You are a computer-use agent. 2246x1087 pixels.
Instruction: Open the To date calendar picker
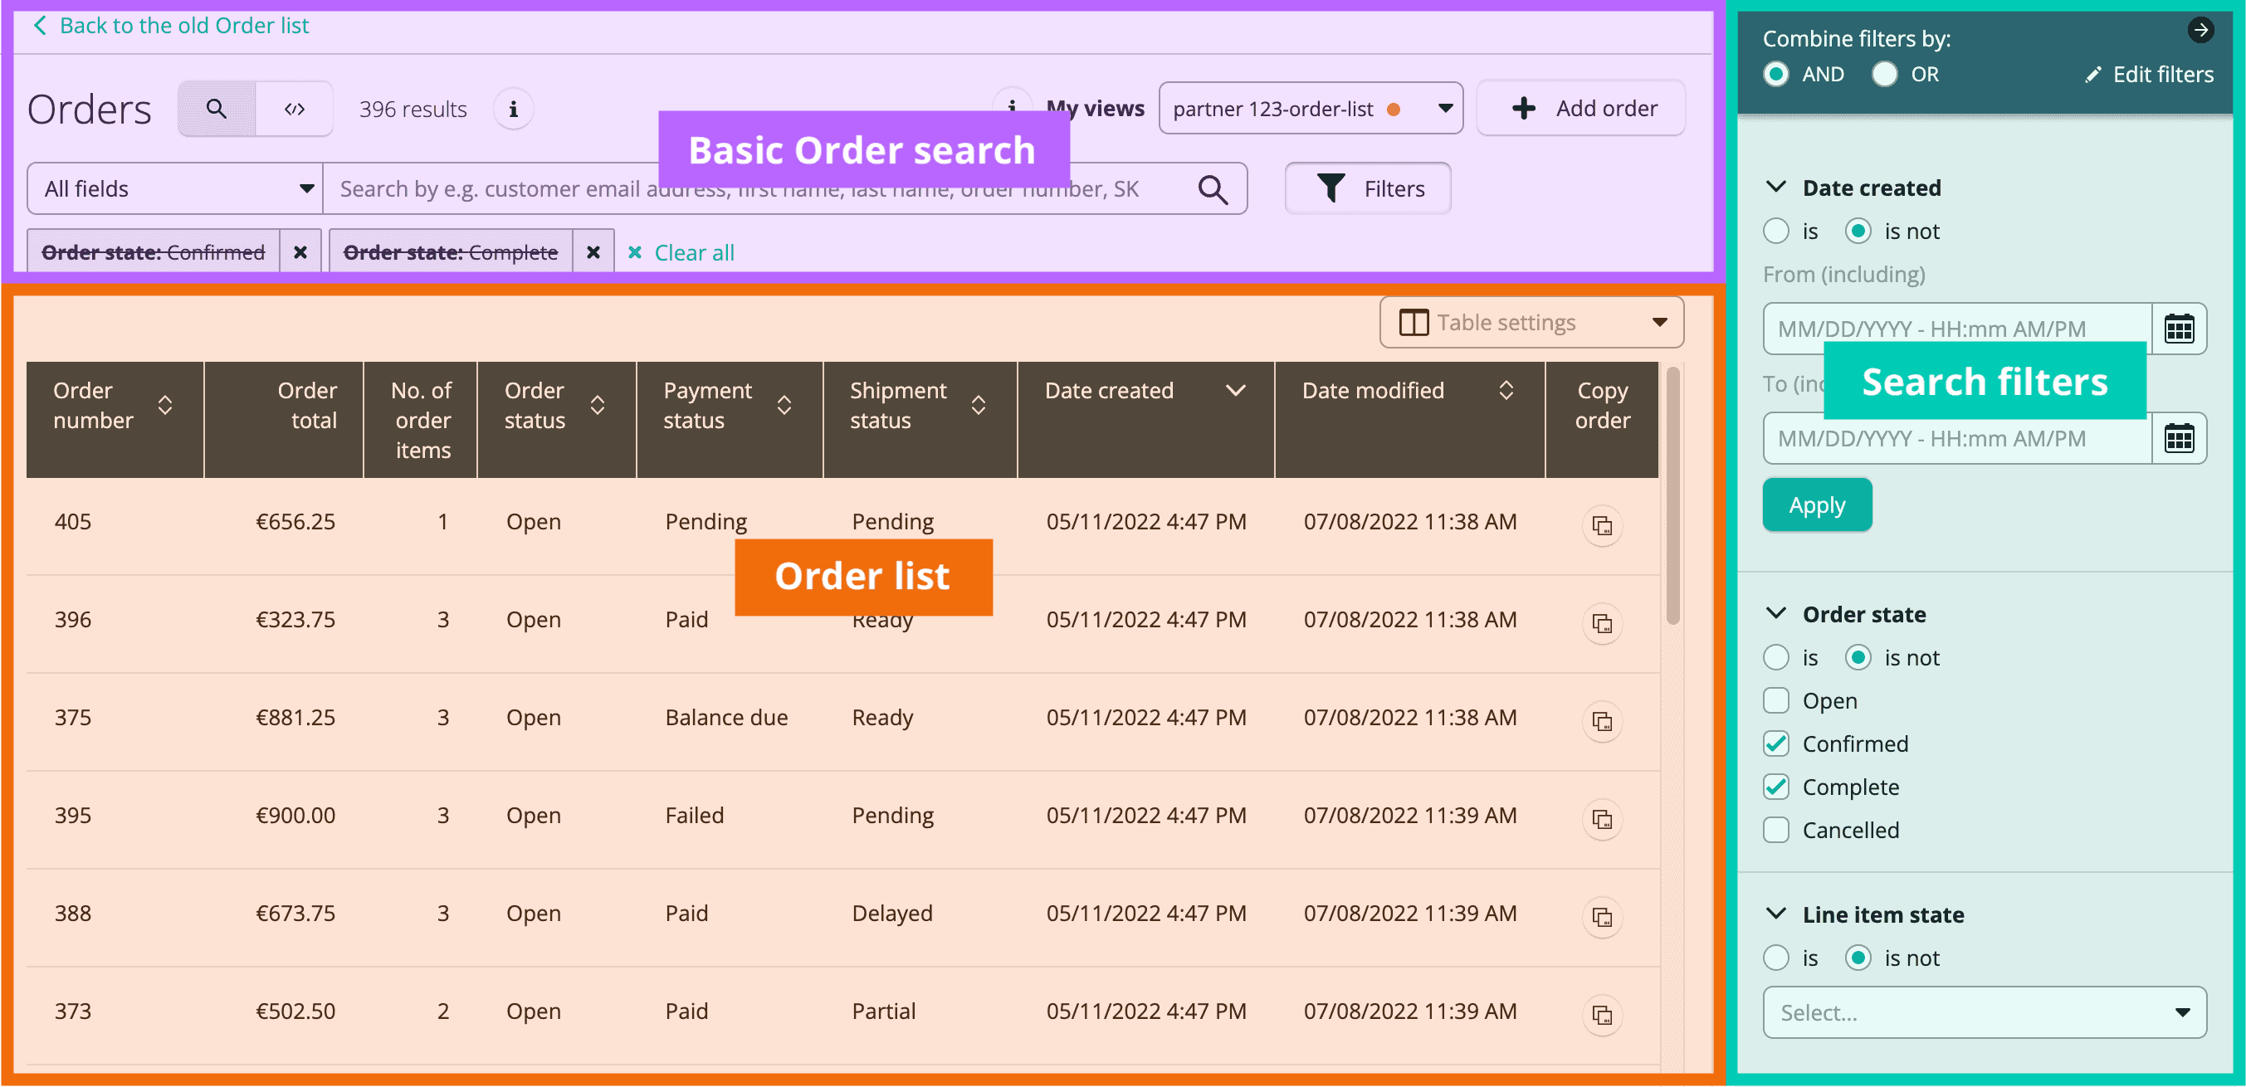(x=2177, y=437)
